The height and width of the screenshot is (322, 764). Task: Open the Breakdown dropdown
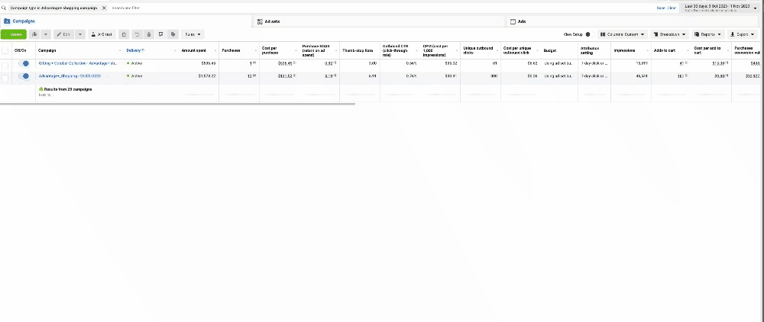click(x=669, y=34)
